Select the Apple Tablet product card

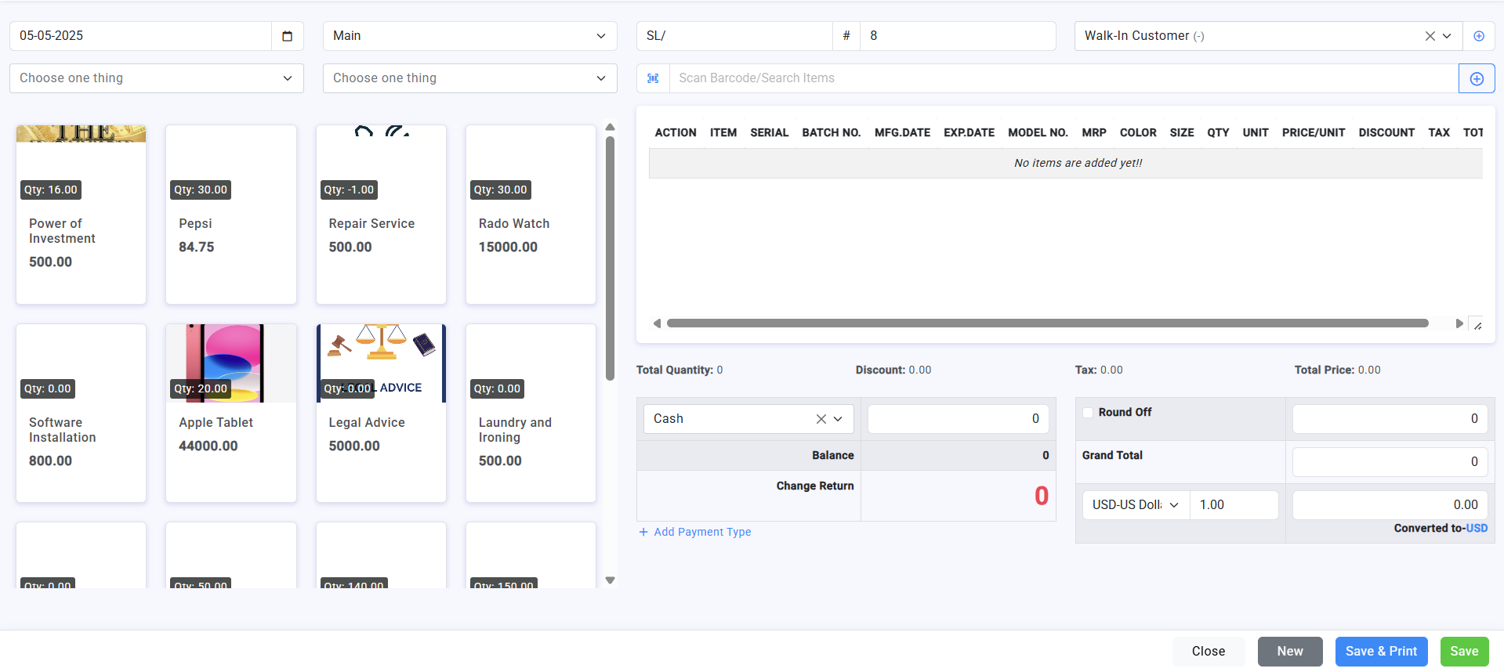(x=231, y=413)
